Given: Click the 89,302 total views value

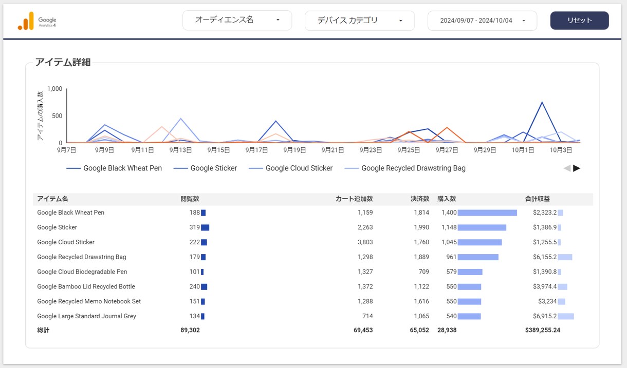Looking at the screenshot, I should [190, 331].
